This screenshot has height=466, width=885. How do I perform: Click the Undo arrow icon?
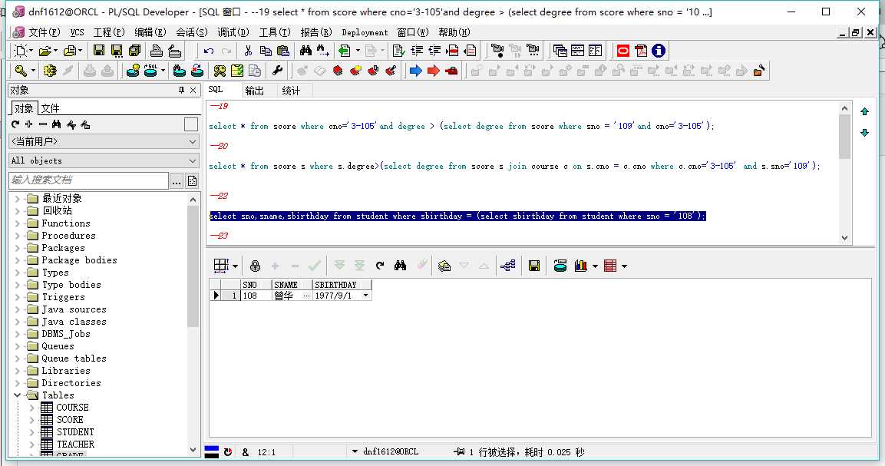pos(208,51)
